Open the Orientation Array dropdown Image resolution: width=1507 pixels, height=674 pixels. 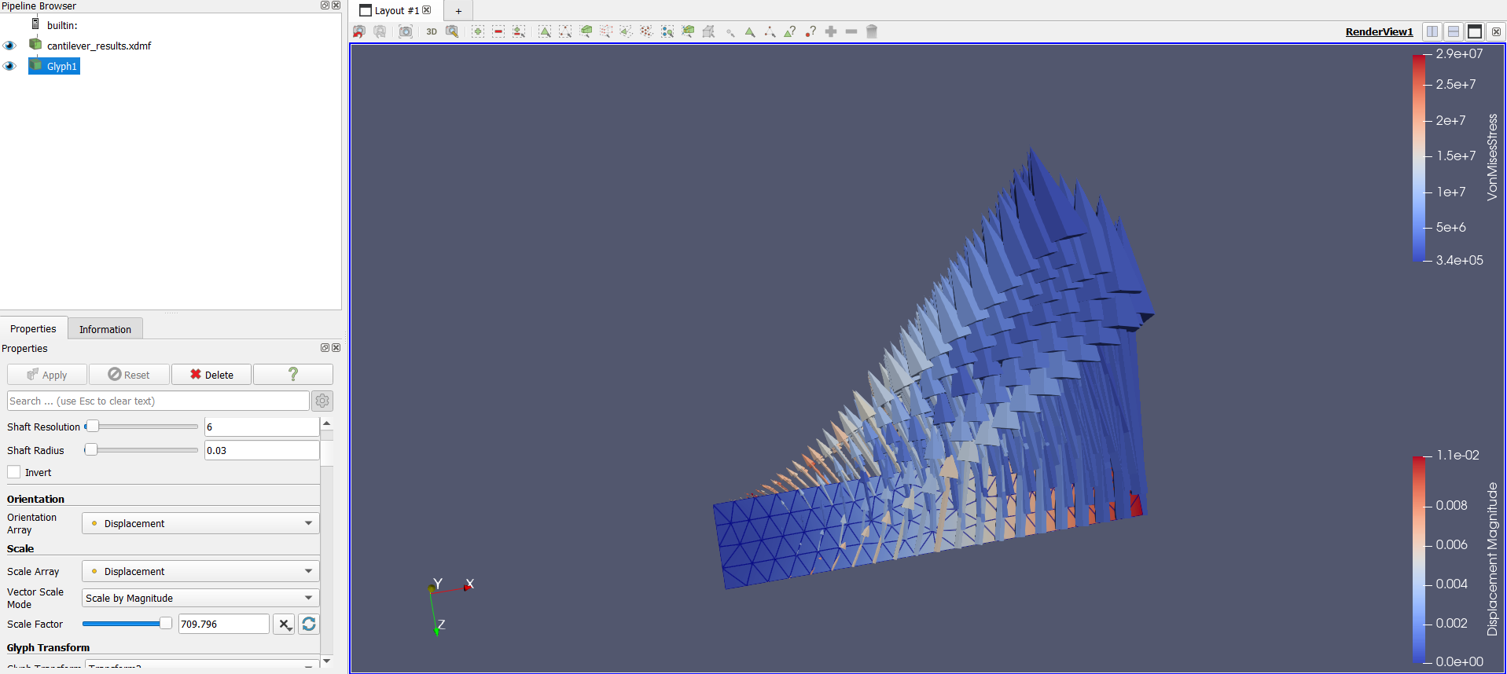point(200,523)
